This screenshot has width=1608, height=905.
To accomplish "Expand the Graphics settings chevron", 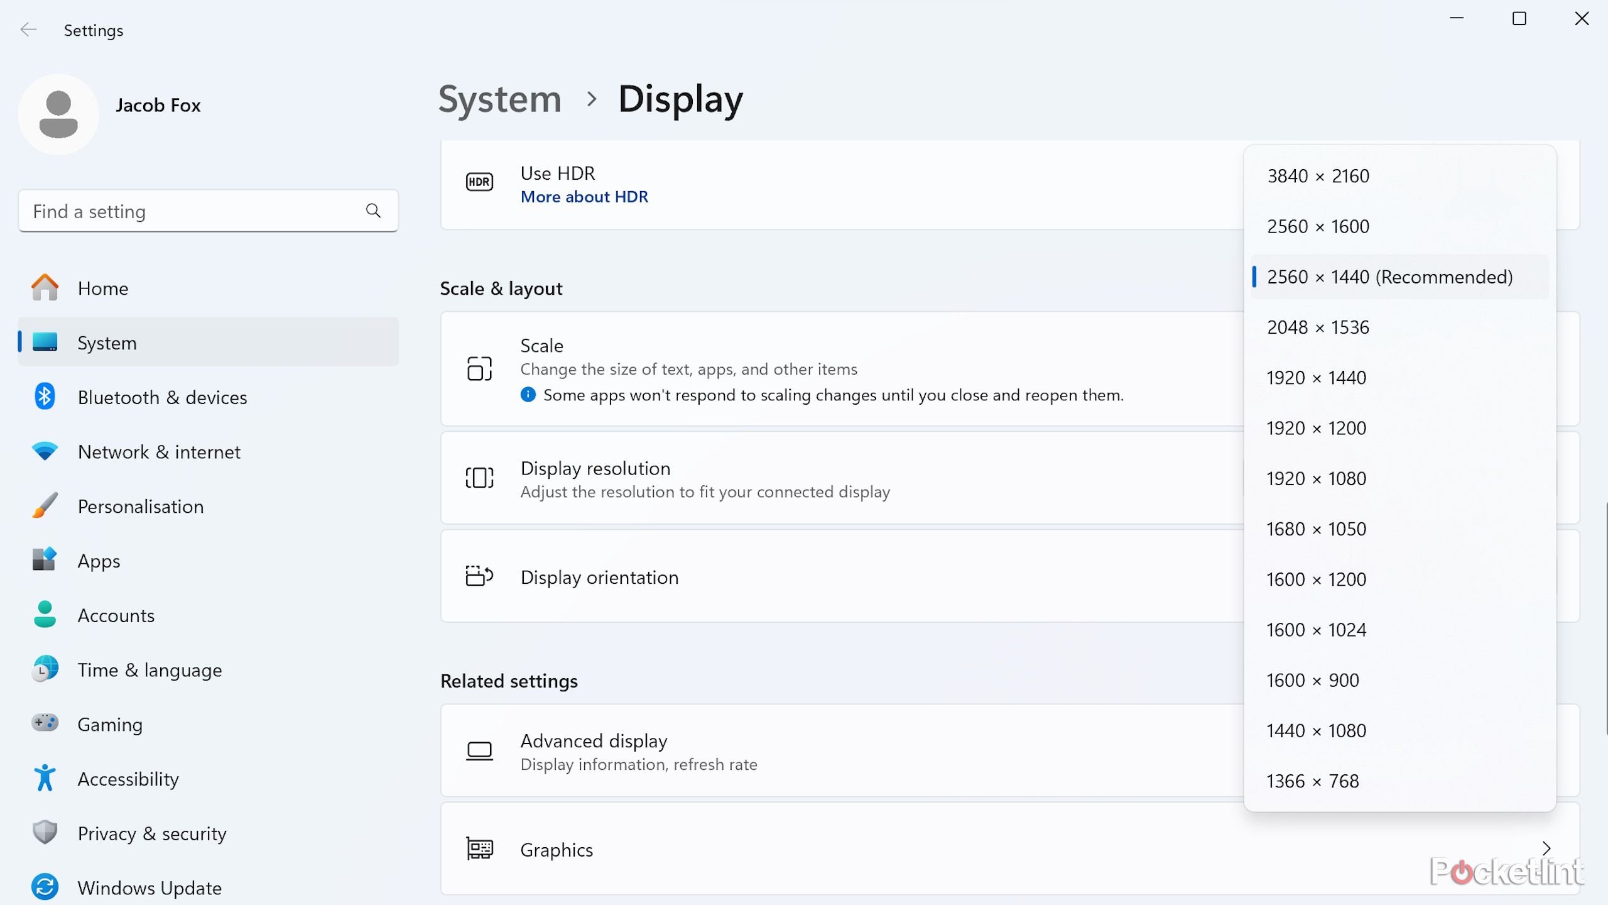I will (1546, 849).
